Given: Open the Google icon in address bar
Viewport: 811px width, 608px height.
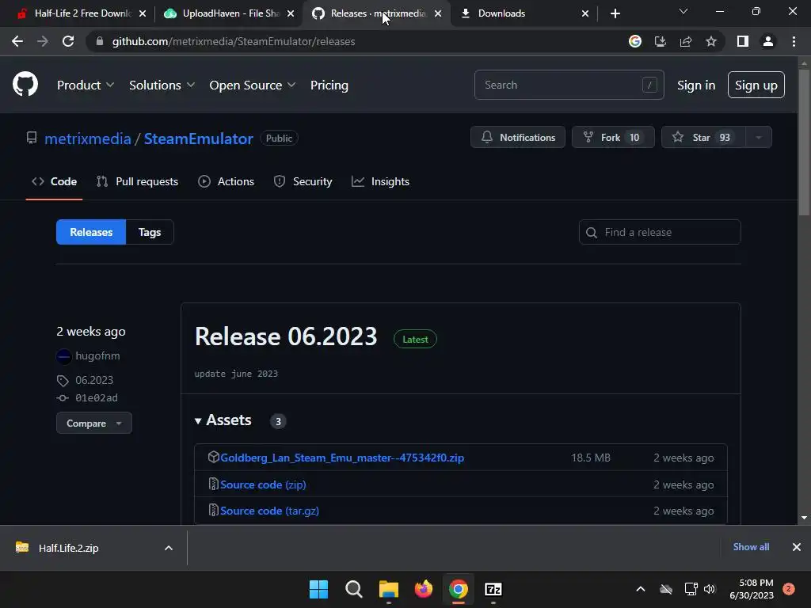Looking at the screenshot, I should coord(635,41).
